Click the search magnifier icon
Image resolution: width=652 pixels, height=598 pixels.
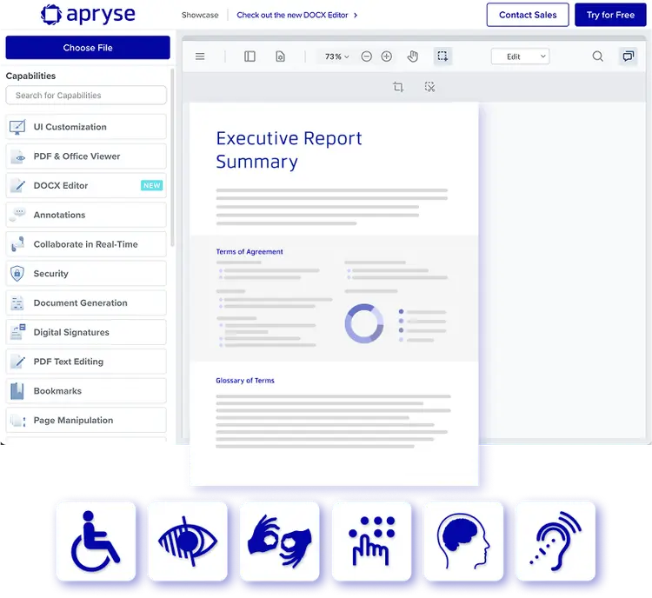tap(597, 56)
